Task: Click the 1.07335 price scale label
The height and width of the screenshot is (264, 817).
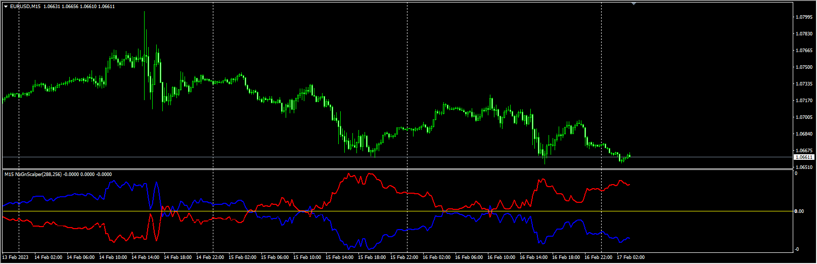Action: tap(804, 84)
